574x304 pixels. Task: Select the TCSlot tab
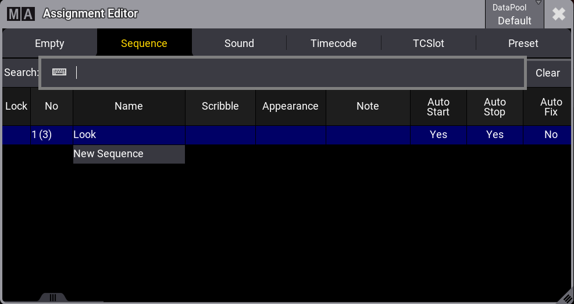coord(429,44)
